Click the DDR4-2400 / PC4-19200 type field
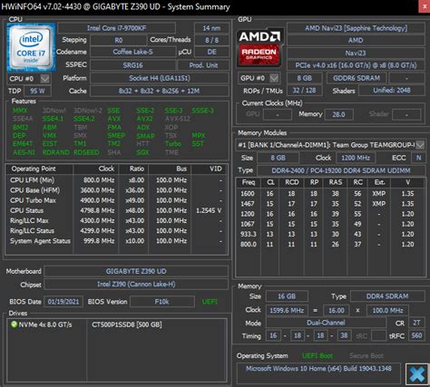Viewport: 430px width, 387px height. [x=341, y=170]
